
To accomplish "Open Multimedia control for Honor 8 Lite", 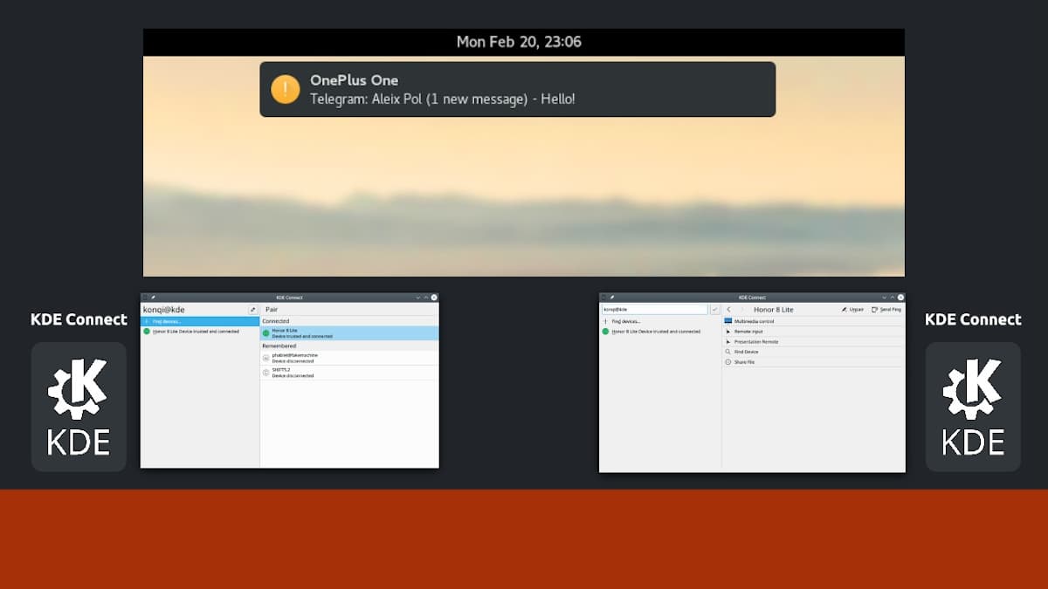I will [754, 321].
